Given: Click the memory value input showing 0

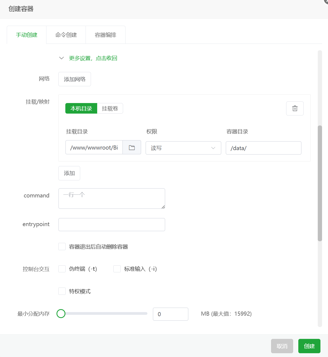Looking at the screenshot, I should click(x=171, y=314).
